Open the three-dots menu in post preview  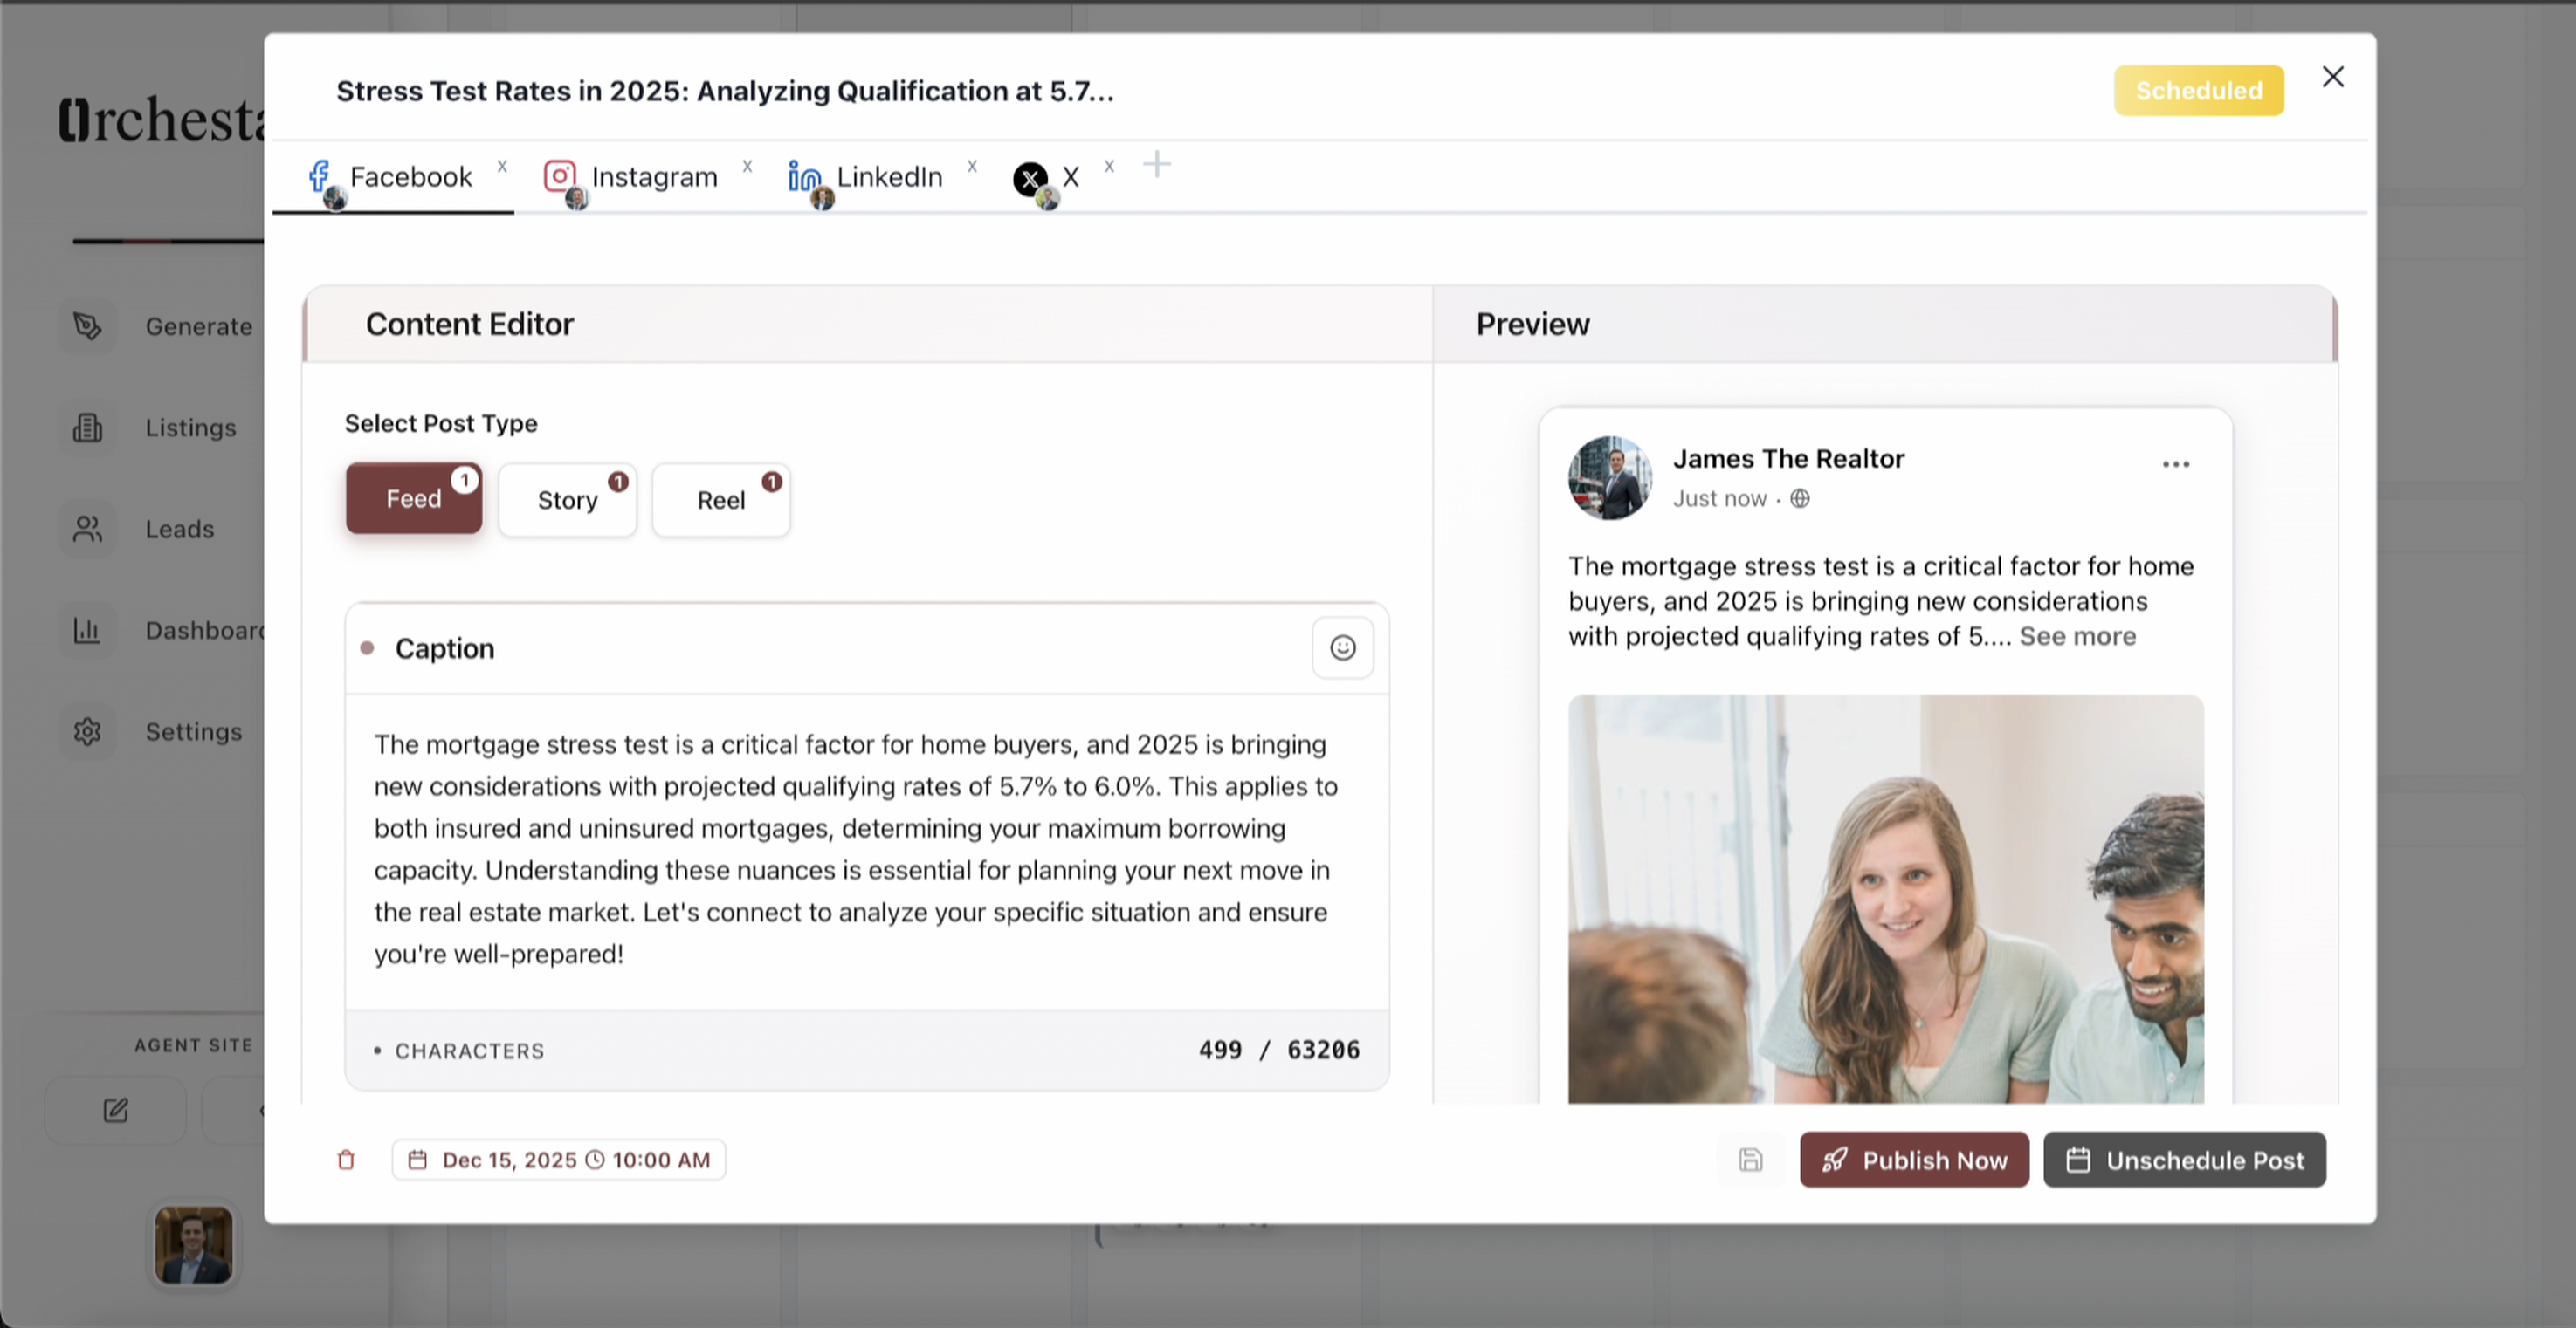coord(2175,465)
